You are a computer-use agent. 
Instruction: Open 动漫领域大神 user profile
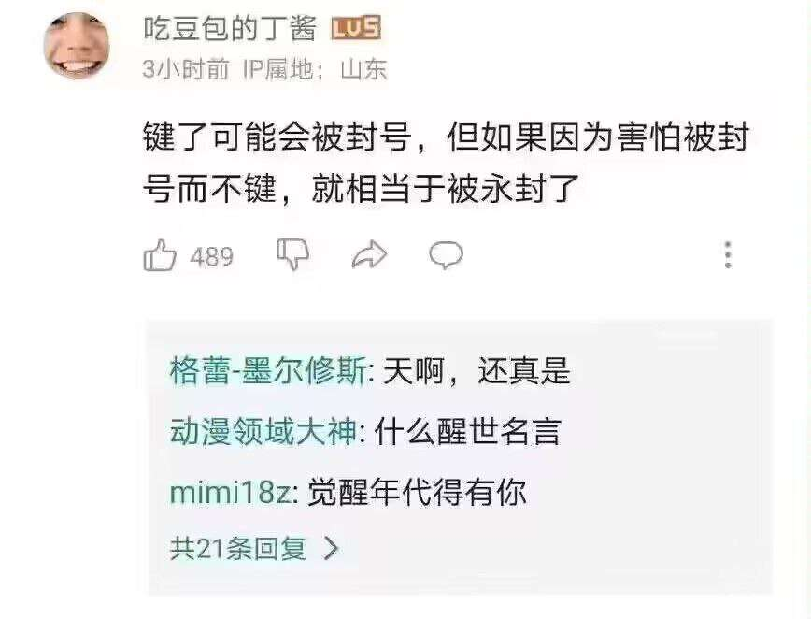pyautogui.click(x=263, y=431)
